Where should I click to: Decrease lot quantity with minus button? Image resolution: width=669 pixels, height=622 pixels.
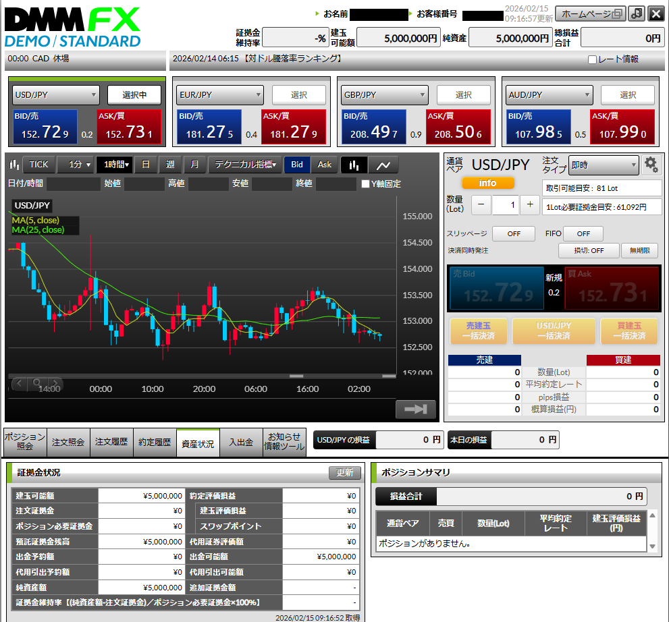tap(481, 204)
